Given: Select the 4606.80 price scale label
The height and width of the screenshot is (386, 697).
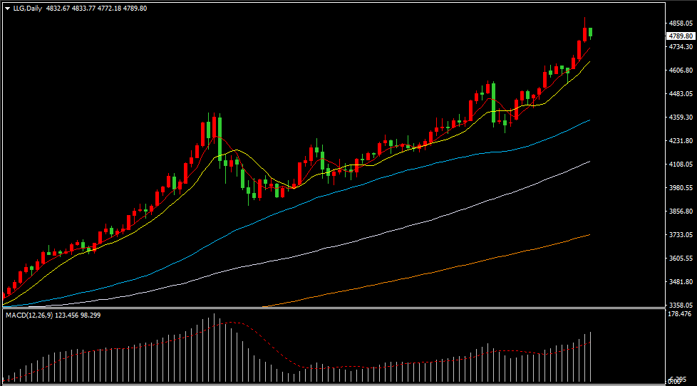Looking at the screenshot, I should coord(681,71).
